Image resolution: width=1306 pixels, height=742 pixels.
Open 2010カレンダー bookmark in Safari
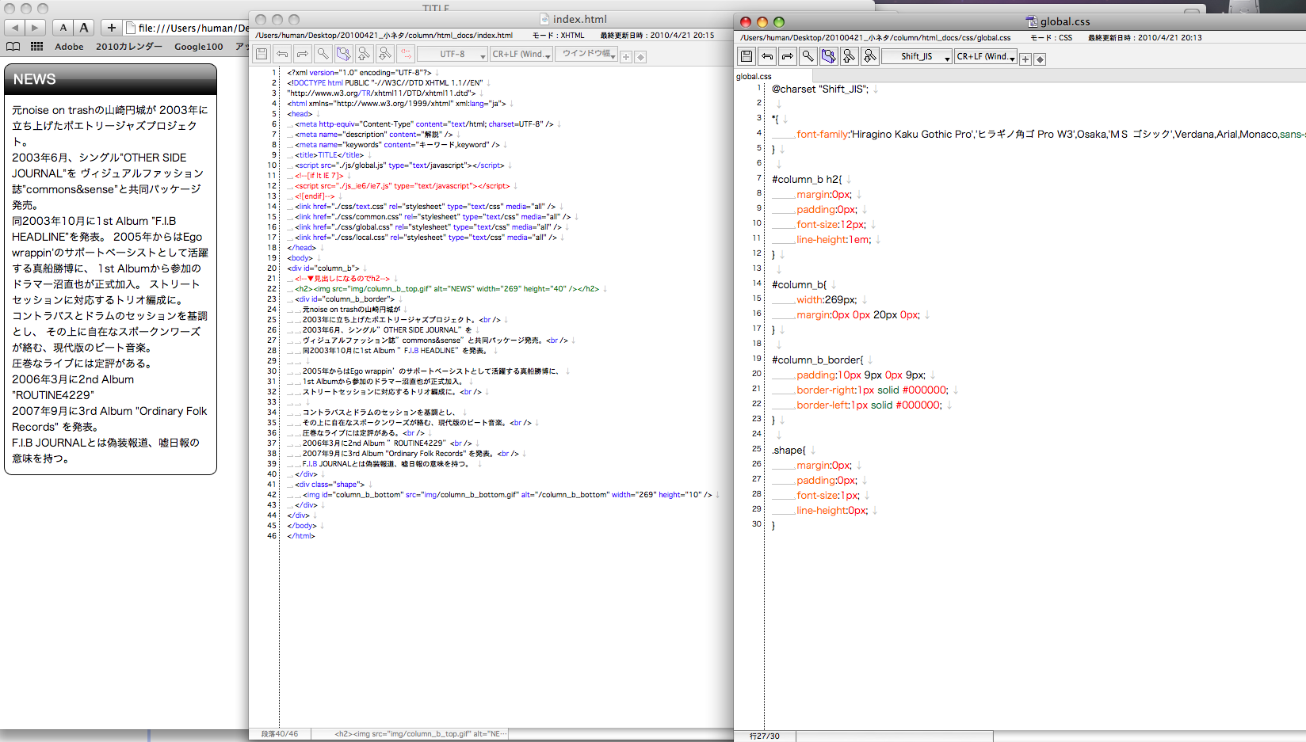[129, 47]
